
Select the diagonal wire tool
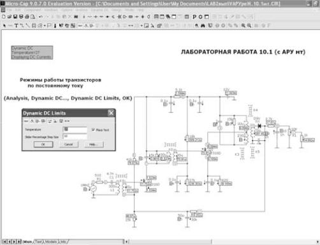28,26
